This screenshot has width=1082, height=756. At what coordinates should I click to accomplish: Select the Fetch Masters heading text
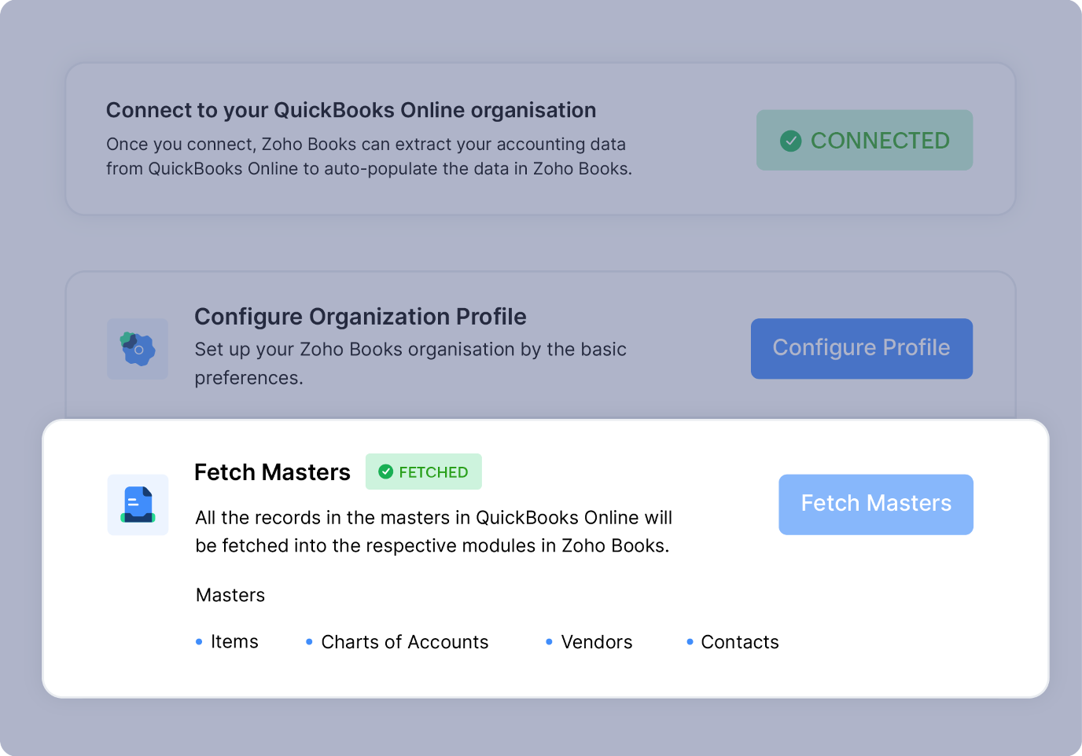click(x=272, y=472)
